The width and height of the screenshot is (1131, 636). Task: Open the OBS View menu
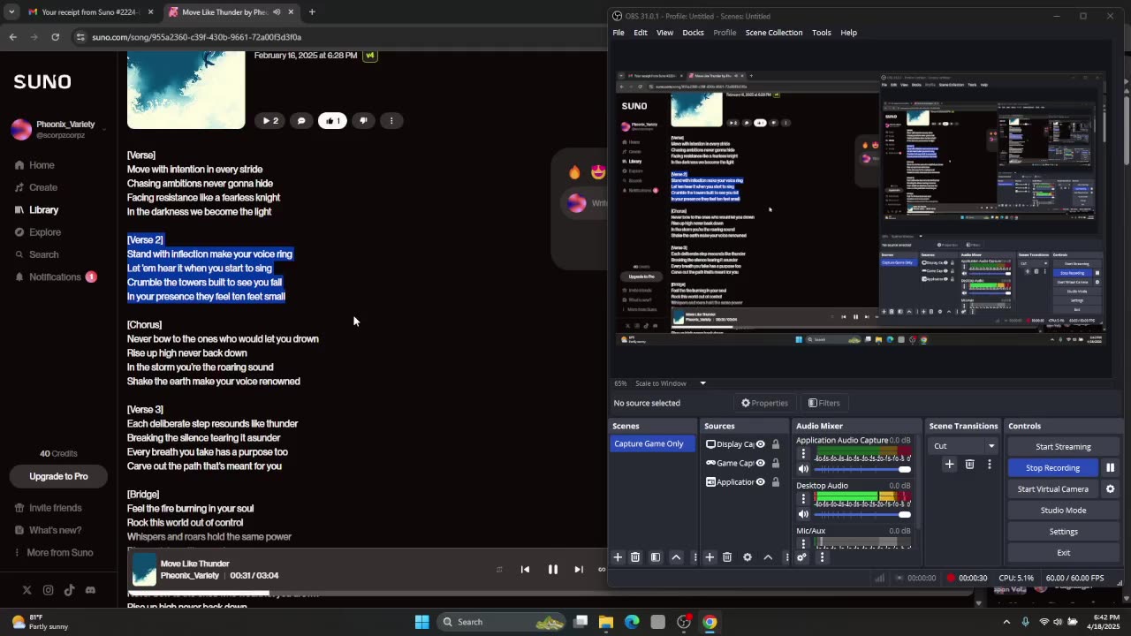(x=664, y=33)
